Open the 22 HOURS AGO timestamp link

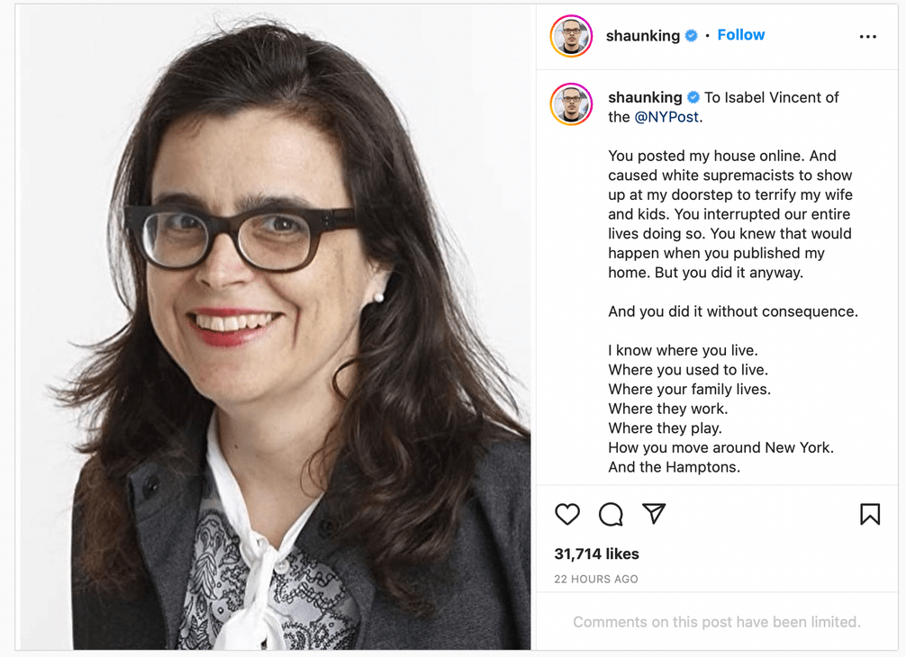pyautogui.click(x=595, y=579)
